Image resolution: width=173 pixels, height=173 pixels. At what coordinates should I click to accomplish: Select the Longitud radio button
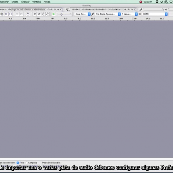click(27, 163)
